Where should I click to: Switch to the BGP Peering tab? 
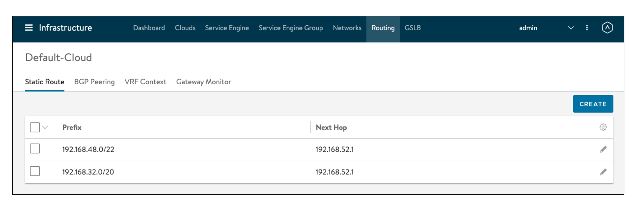coord(94,82)
